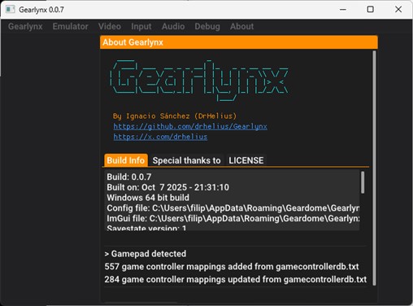Click the '> Gamepad detected' text
The height and width of the screenshot is (306, 413).
tap(146, 254)
